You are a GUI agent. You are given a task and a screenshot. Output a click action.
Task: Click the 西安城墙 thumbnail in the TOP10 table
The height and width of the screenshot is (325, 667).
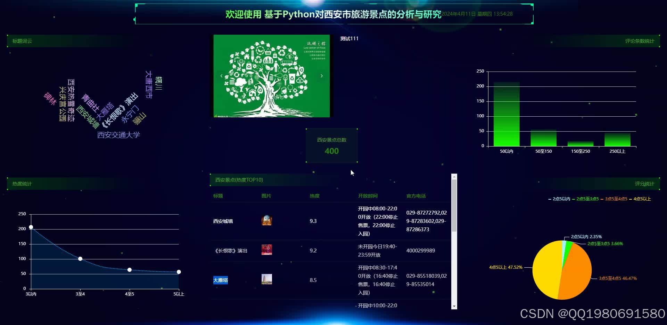[266, 220]
